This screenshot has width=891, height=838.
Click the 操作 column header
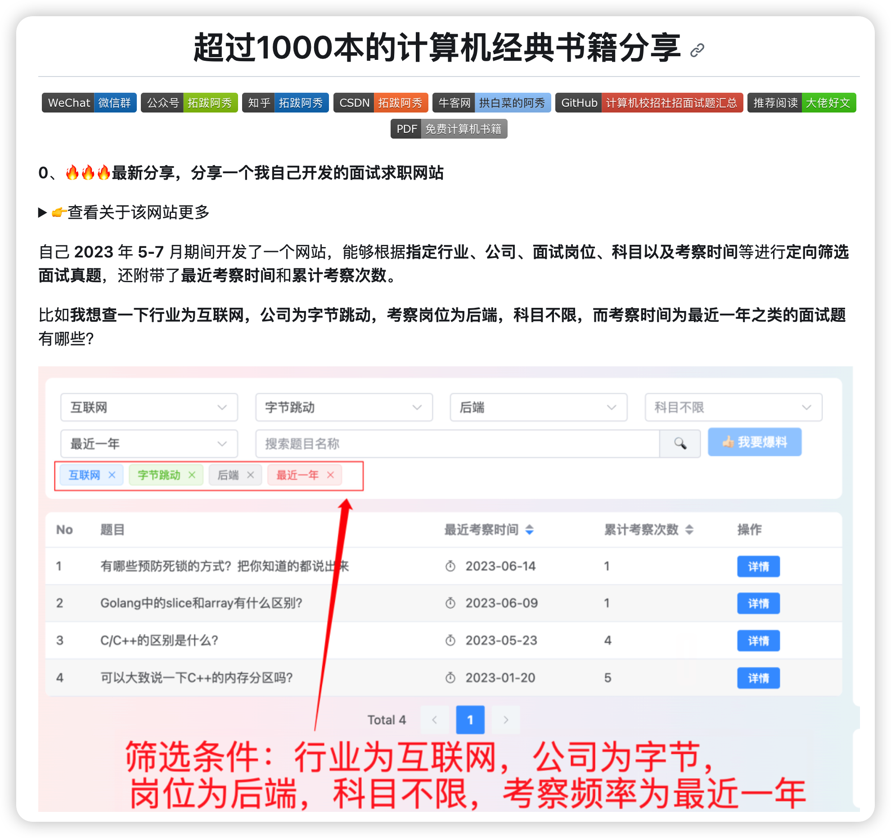749,530
